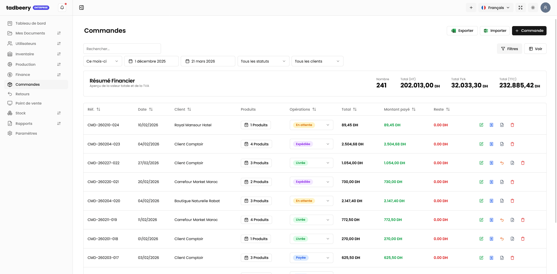This screenshot has height=274, width=557.
Task: Create return for order CMD-260227-022
Action: coord(502,163)
